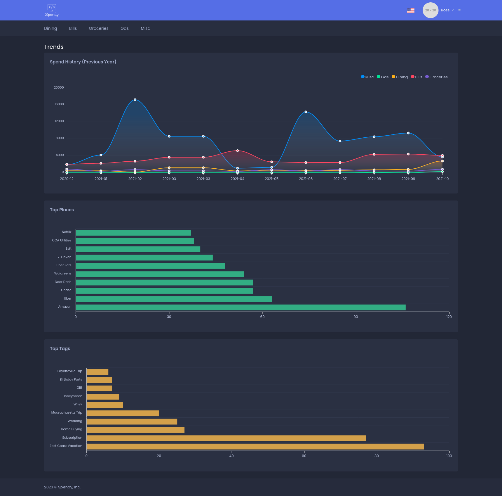The height and width of the screenshot is (496, 502).
Task: Click the East Coast Vacation tag bar
Action: [255, 447]
